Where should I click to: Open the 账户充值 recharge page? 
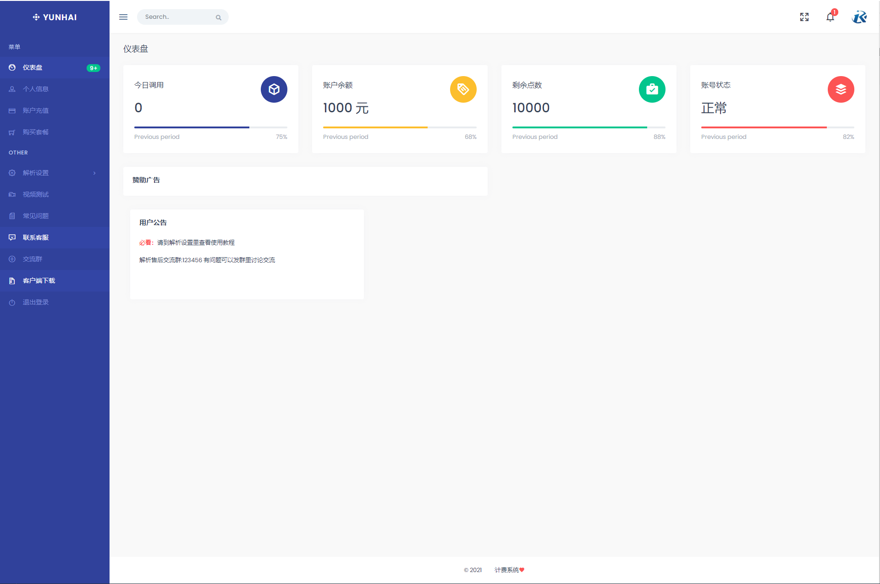36,111
